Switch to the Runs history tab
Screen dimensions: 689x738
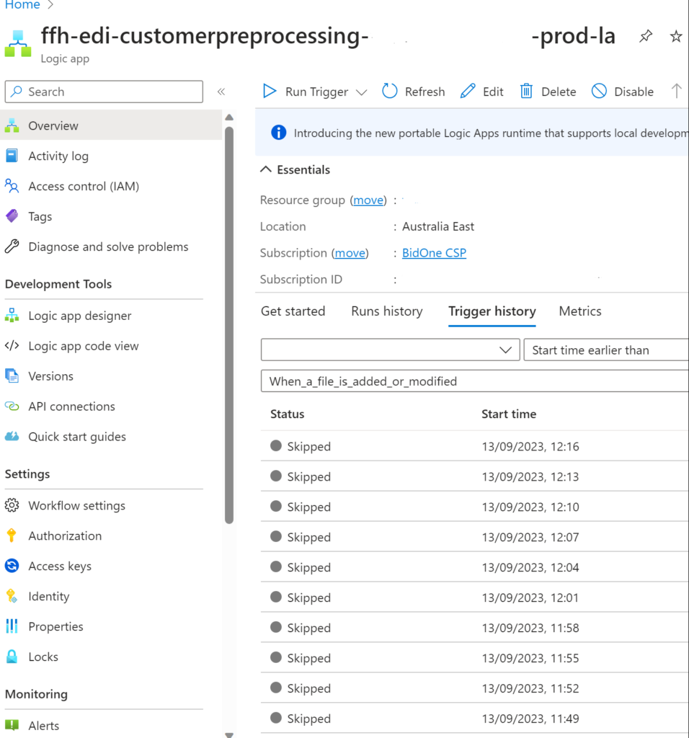click(387, 311)
